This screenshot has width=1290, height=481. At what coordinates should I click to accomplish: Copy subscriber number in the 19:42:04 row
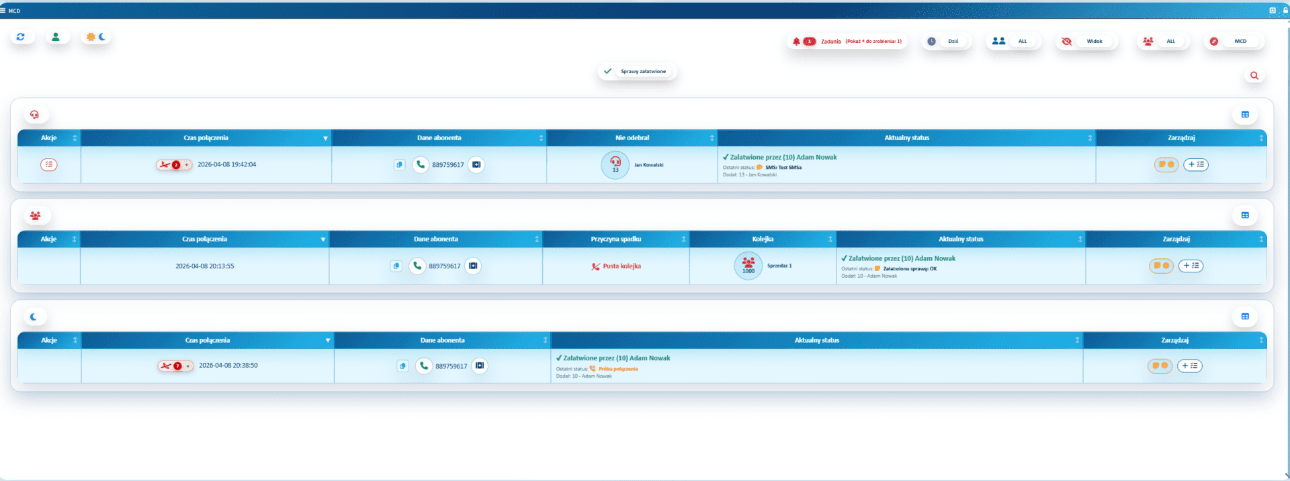400,165
